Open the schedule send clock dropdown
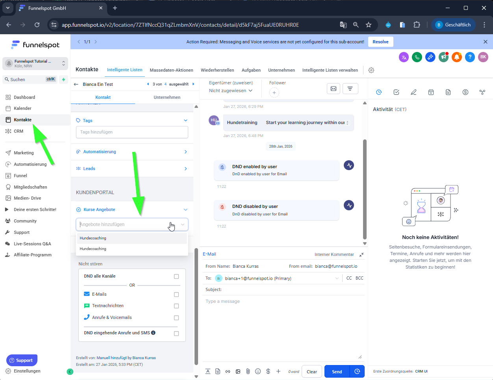This screenshot has height=380, width=493. [x=357, y=371]
